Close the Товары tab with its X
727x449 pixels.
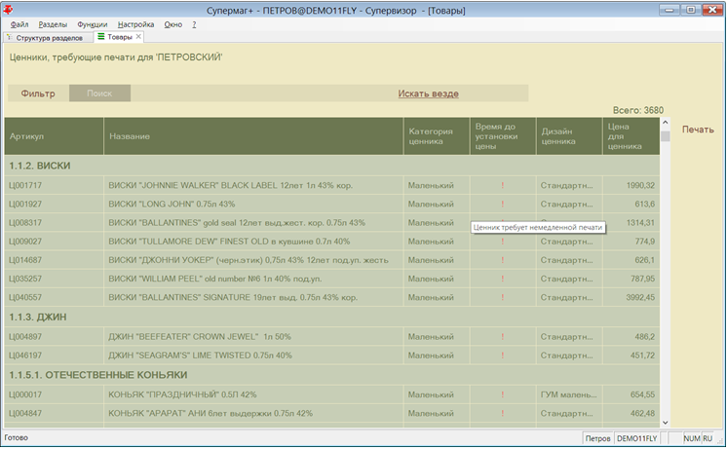(138, 37)
